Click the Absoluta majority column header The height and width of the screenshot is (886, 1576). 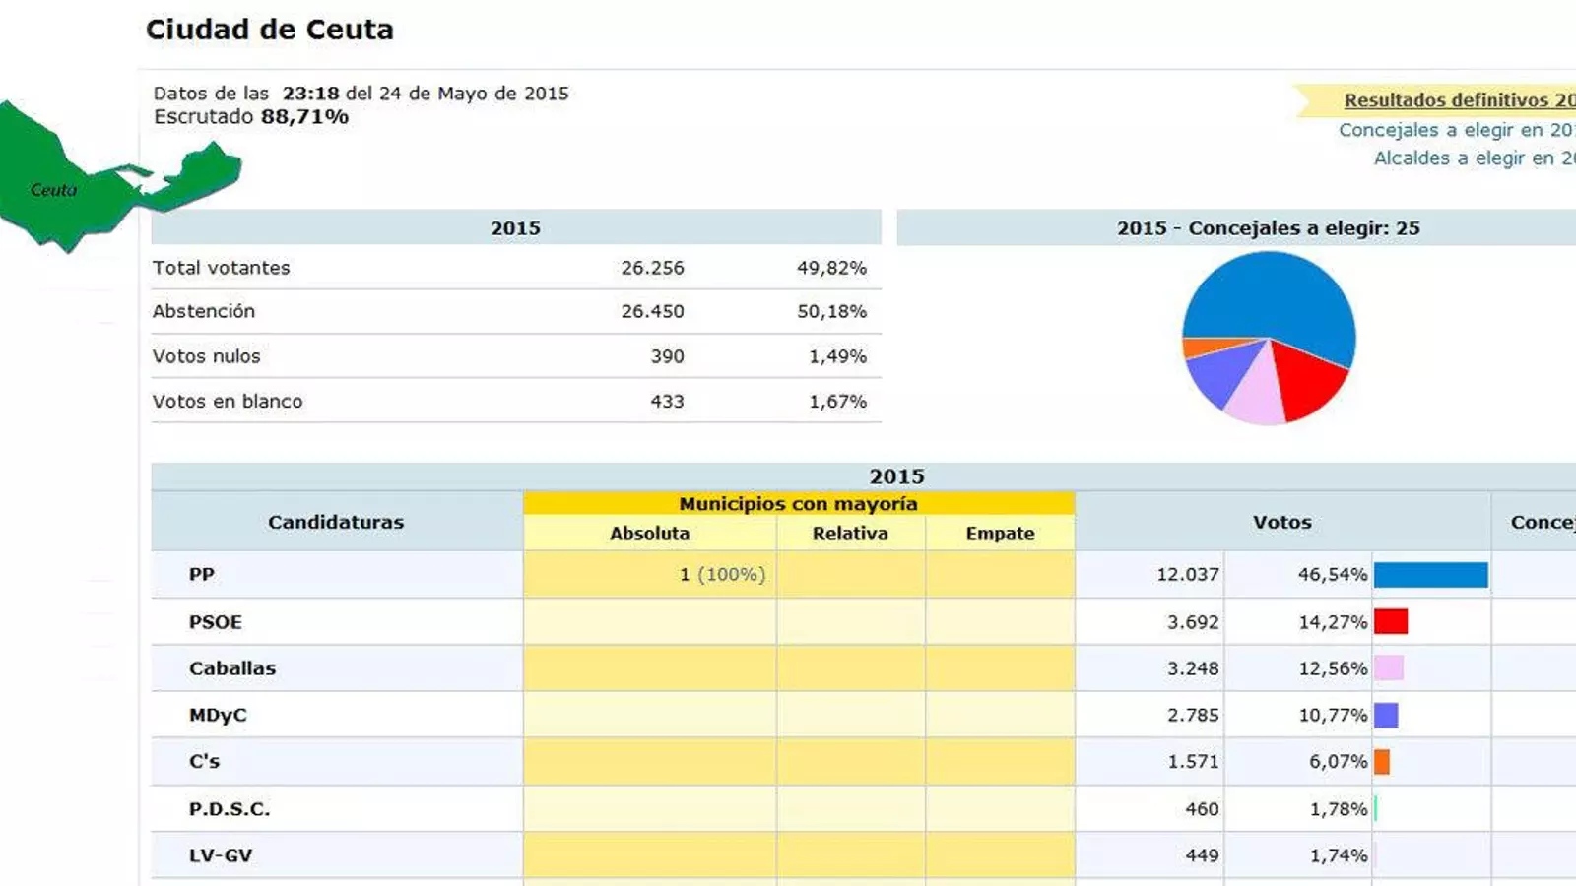pos(649,534)
